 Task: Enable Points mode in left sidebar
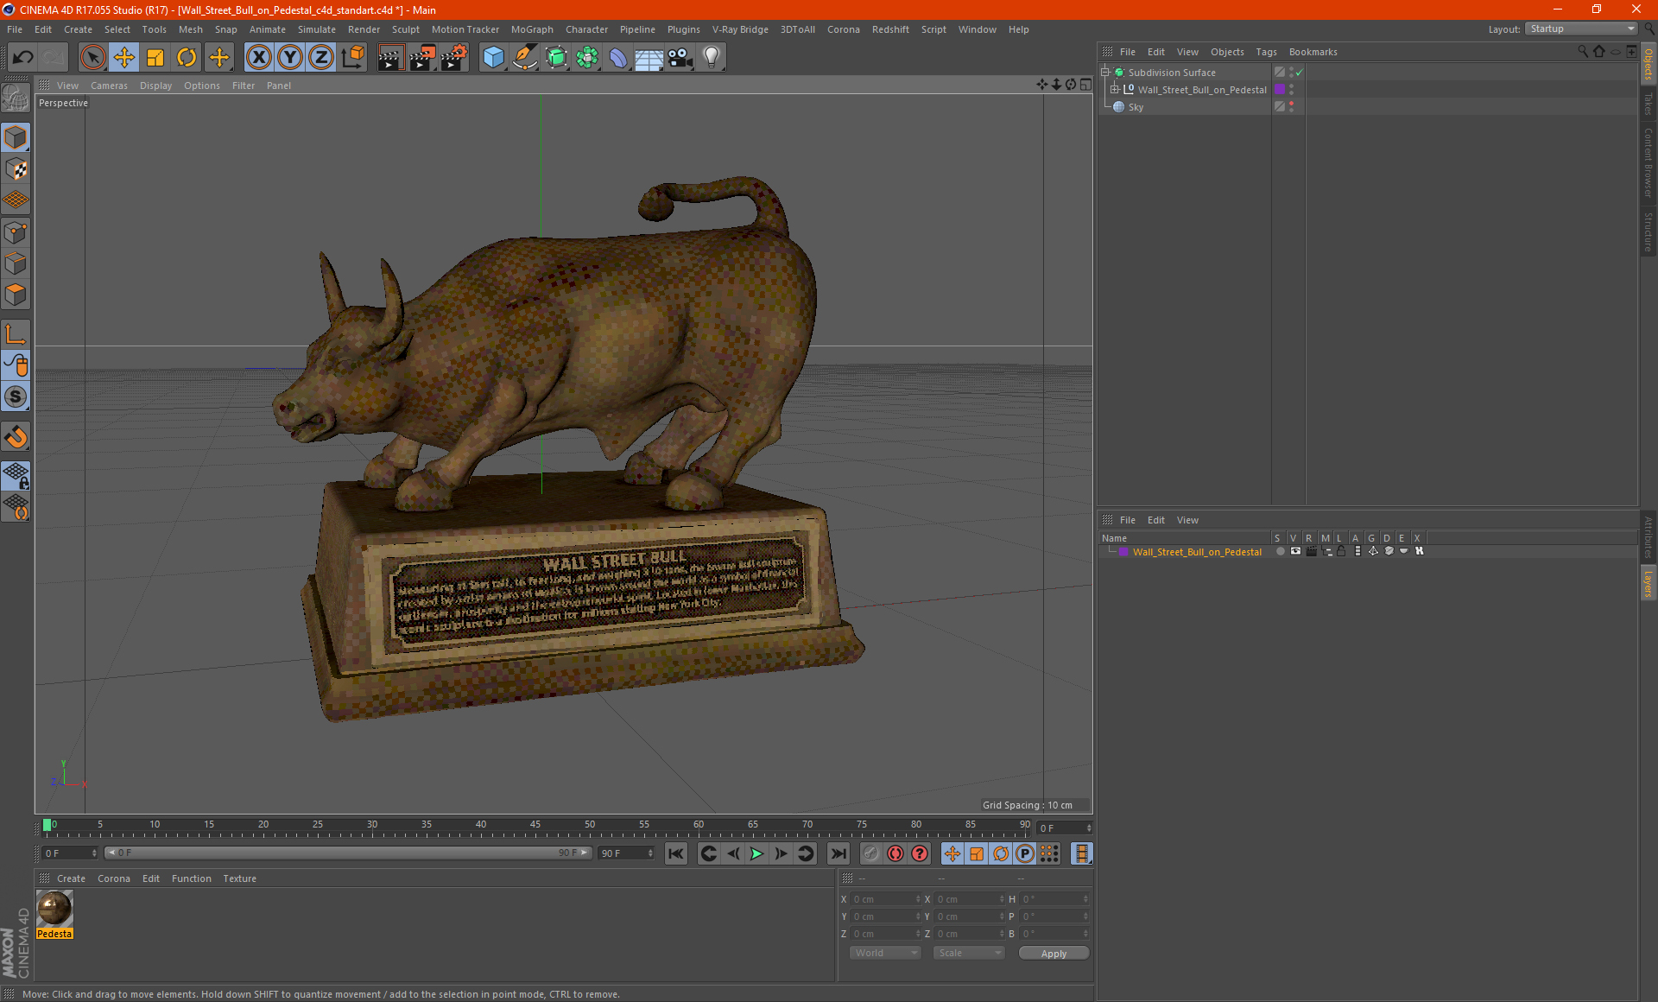16,232
